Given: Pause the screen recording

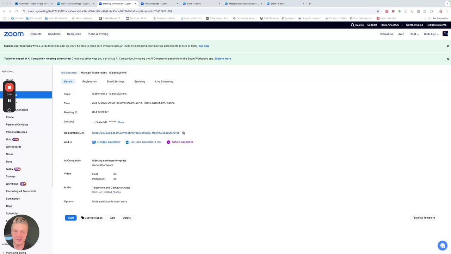Looking at the screenshot, I should [x=9, y=101].
